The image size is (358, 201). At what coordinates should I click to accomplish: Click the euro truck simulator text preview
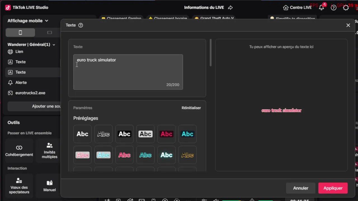coord(281,111)
